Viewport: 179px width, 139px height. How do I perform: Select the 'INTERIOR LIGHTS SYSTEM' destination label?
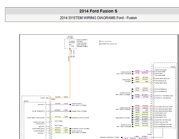pyautogui.click(x=80, y=118)
